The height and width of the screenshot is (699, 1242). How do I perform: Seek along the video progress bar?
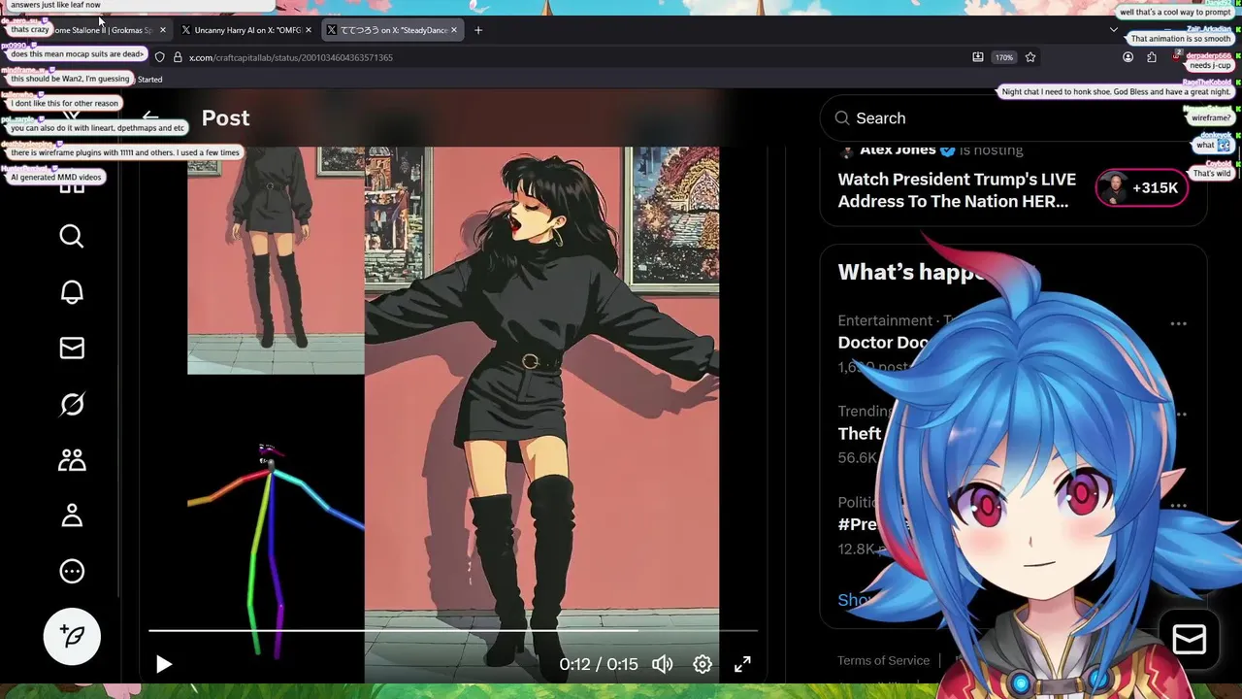pos(453,631)
